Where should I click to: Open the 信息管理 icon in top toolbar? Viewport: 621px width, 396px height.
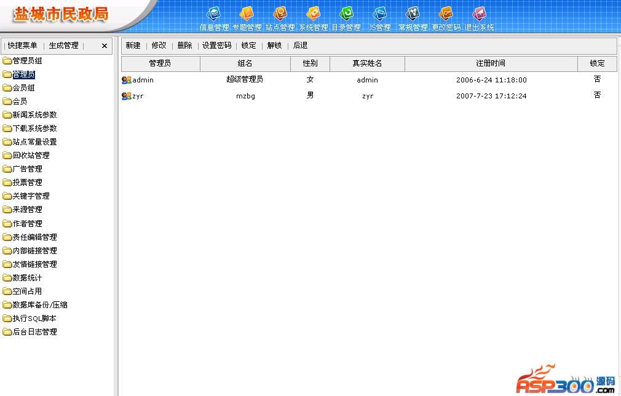pyautogui.click(x=214, y=14)
